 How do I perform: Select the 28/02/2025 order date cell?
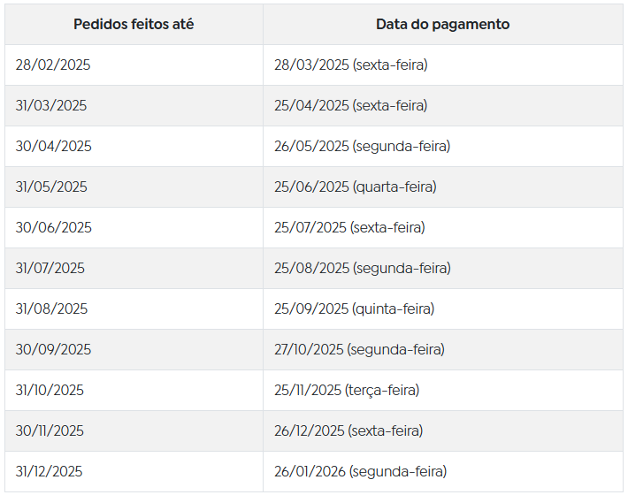coord(134,65)
